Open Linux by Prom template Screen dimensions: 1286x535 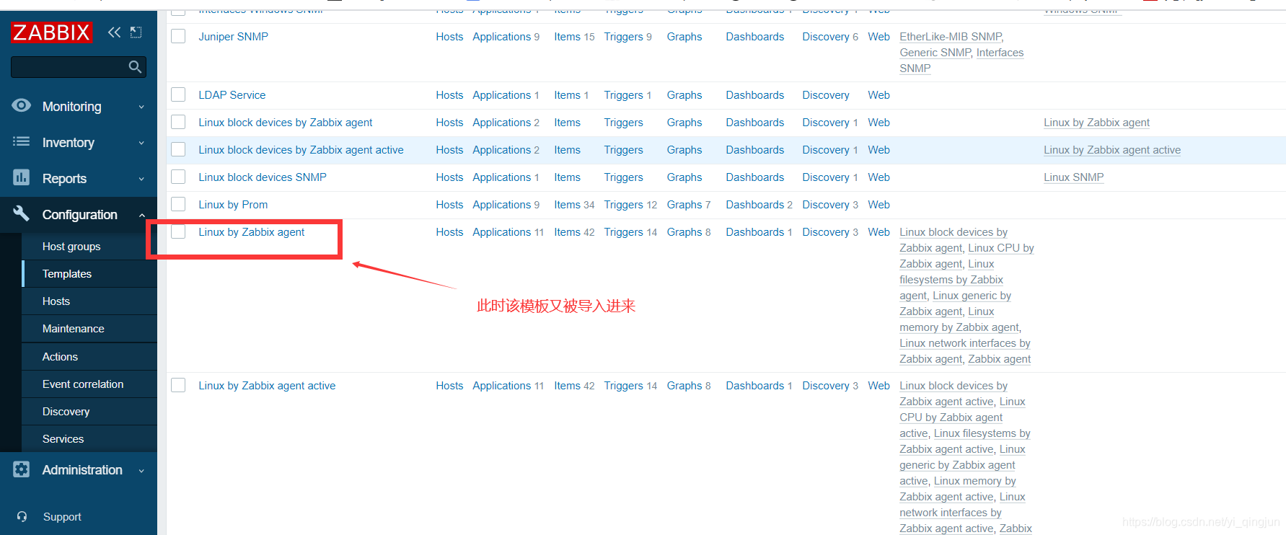233,205
